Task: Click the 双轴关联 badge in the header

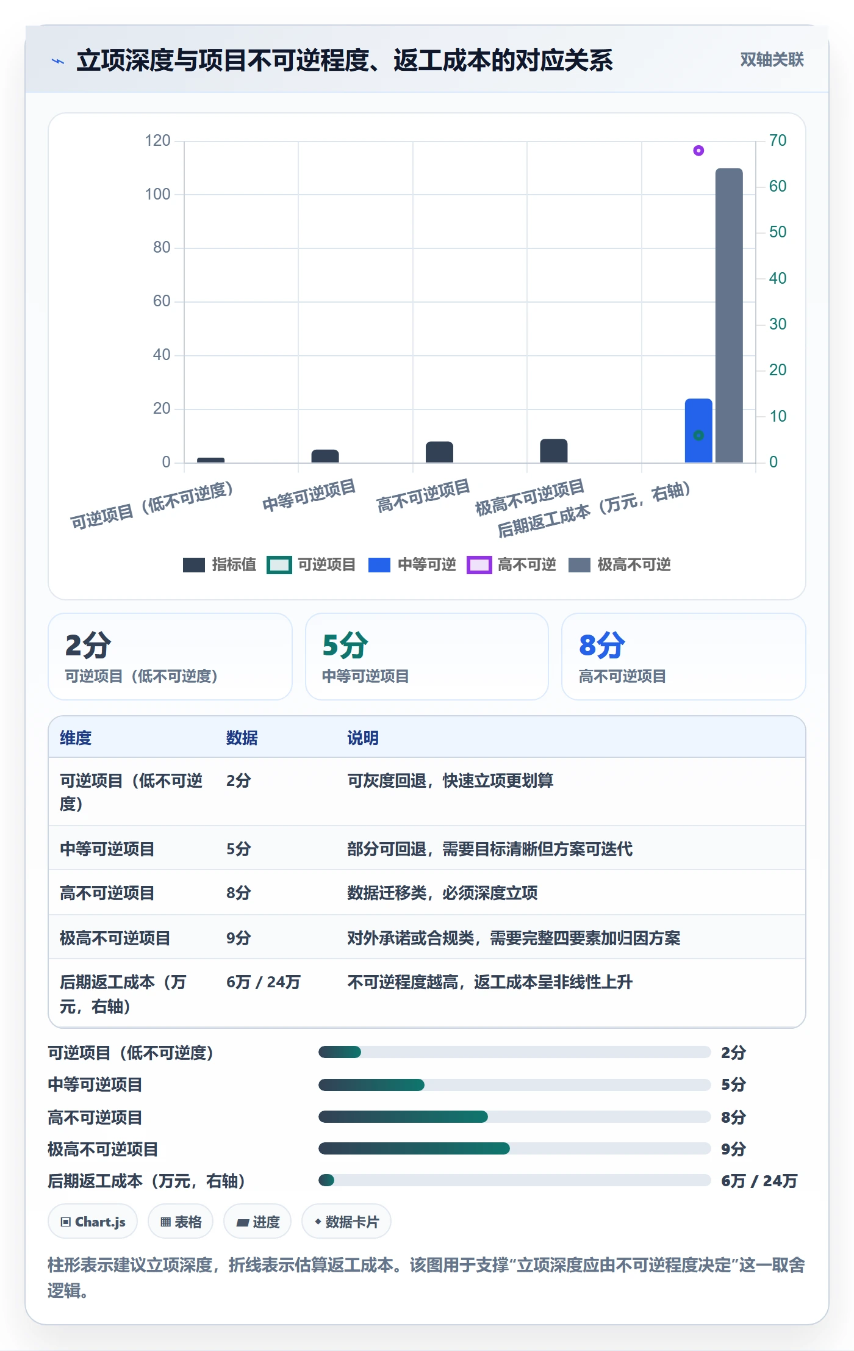Action: [772, 60]
